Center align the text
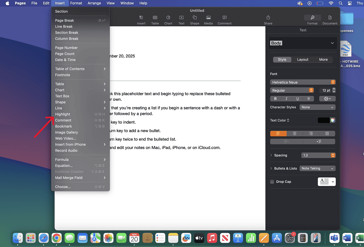The height and width of the screenshot is (247, 364). tap(295, 133)
